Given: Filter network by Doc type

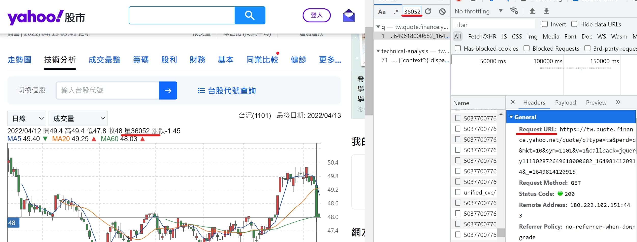Looking at the screenshot, I should coord(587,37).
